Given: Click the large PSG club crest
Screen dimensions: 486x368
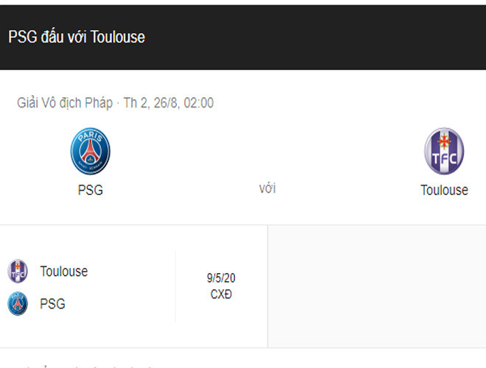Looking at the screenshot, I should [90, 152].
